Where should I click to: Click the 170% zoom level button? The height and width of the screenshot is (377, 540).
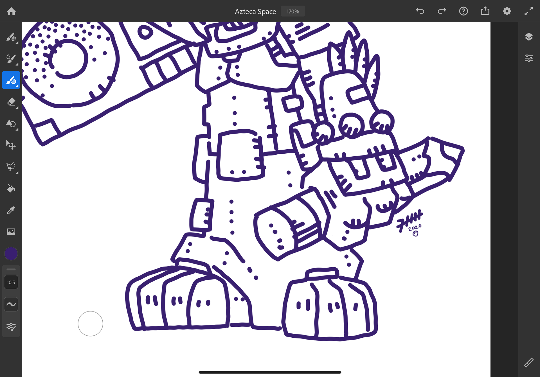[x=293, y=12]
